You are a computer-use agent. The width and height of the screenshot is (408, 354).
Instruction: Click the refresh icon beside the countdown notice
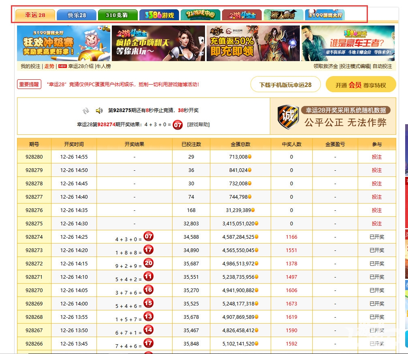[x=86, y=110]
